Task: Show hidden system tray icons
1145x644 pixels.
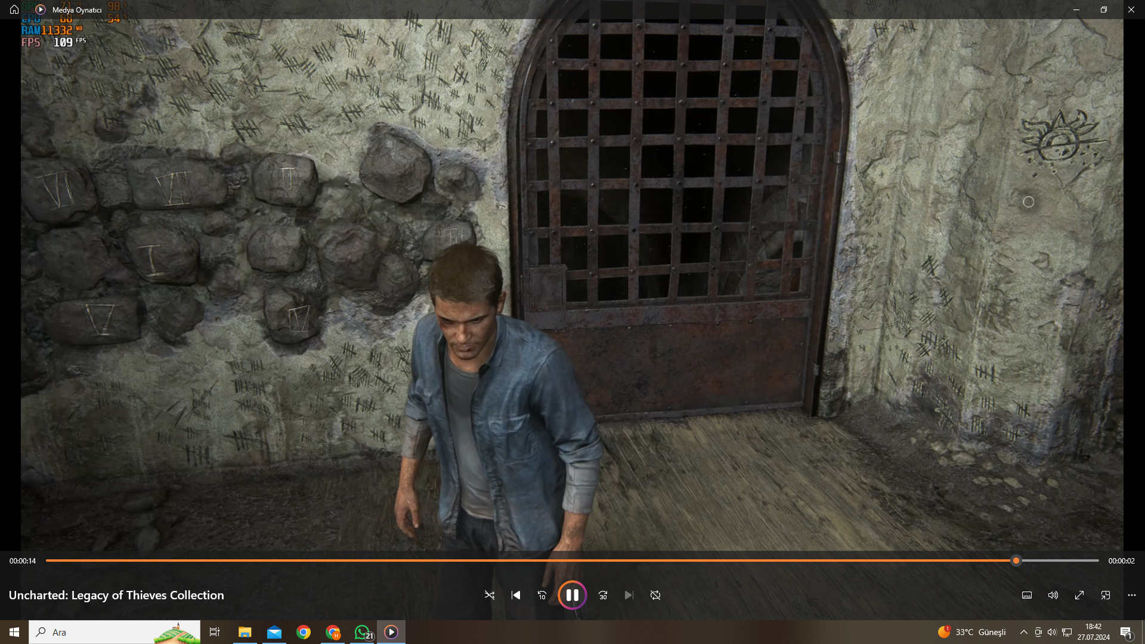Action: [x=1024, y=632]
